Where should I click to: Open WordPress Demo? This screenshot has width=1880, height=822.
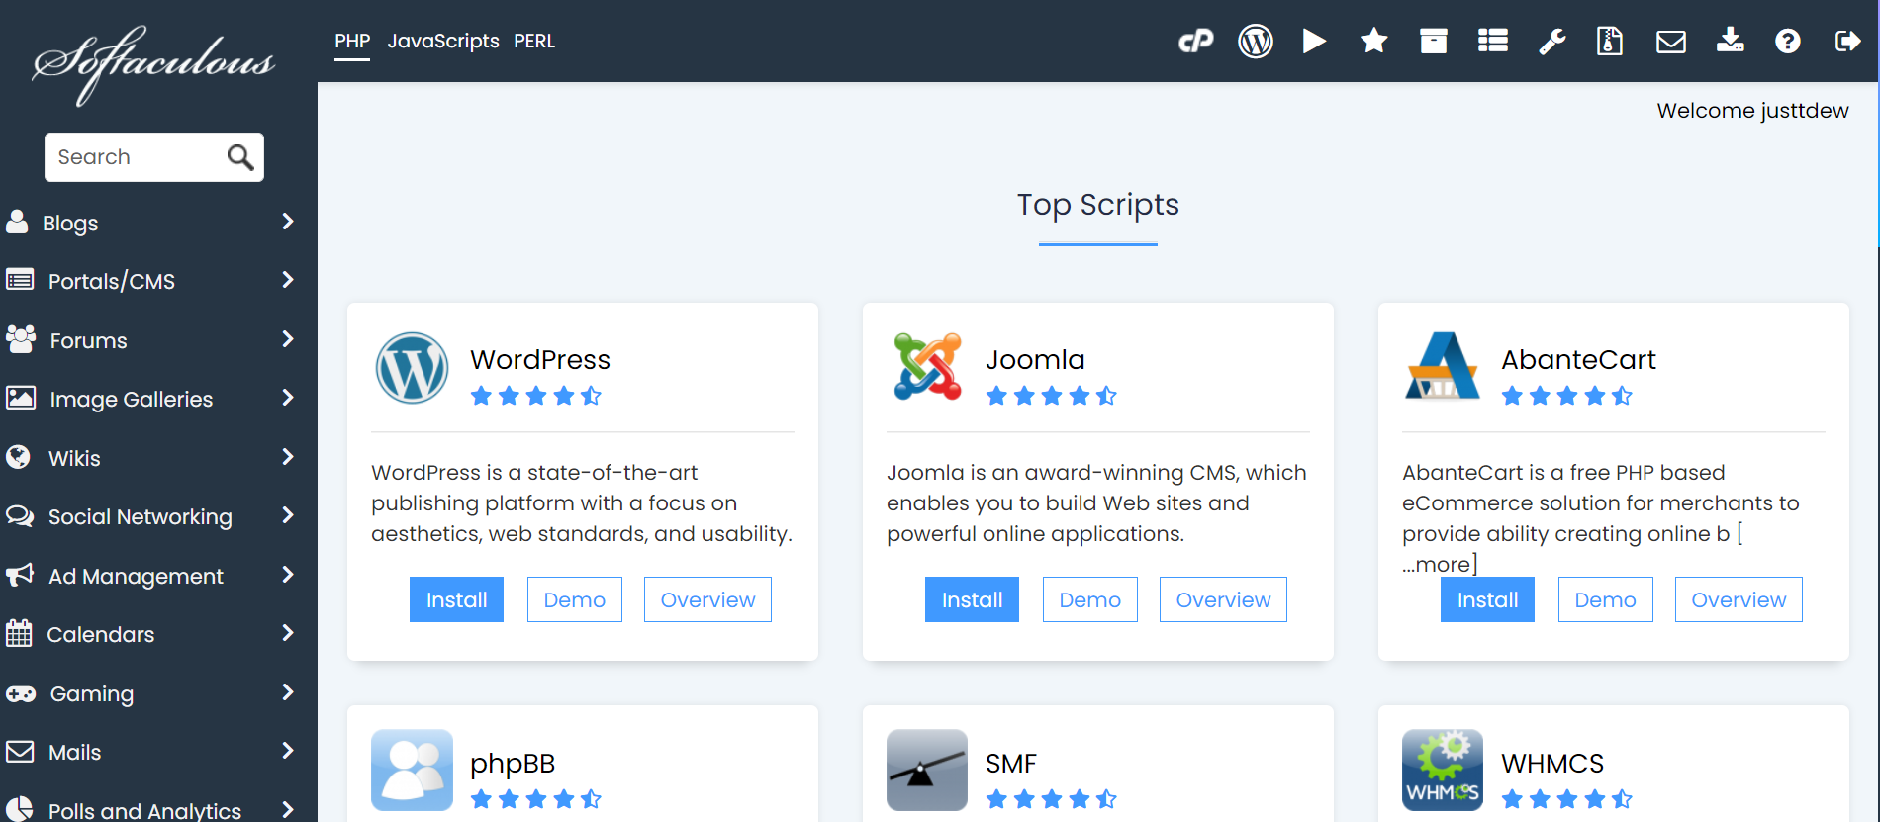pos(575,599)
